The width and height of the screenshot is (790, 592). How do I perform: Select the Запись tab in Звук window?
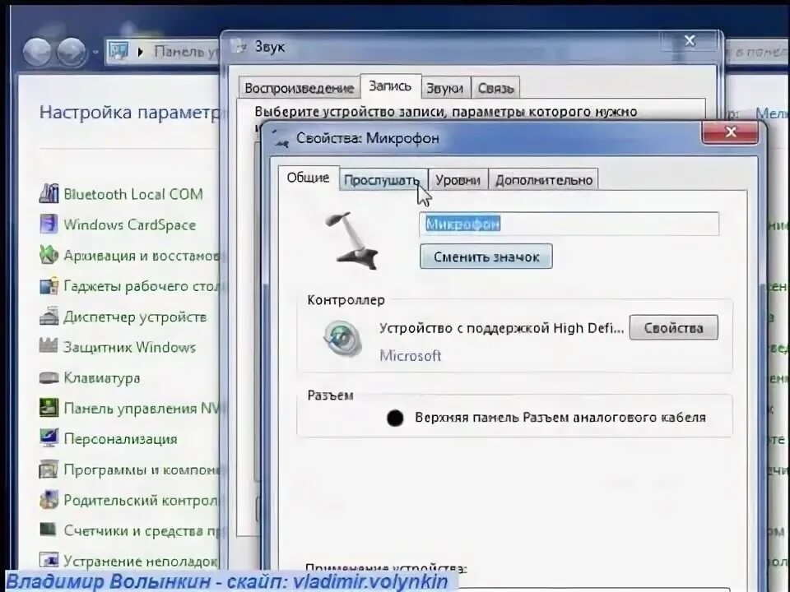[x=390, y=86]
